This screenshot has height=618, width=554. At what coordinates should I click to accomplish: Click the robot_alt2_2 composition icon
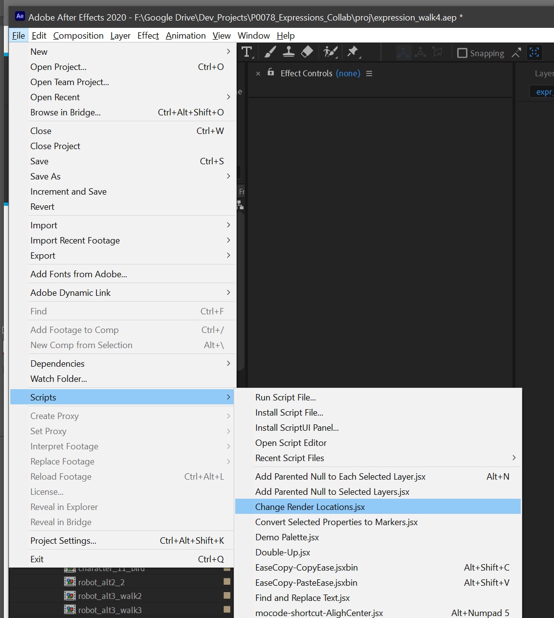70,582
